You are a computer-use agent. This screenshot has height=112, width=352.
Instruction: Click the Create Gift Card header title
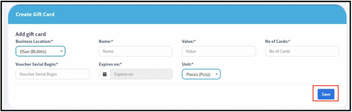click(x=35, y=14)
